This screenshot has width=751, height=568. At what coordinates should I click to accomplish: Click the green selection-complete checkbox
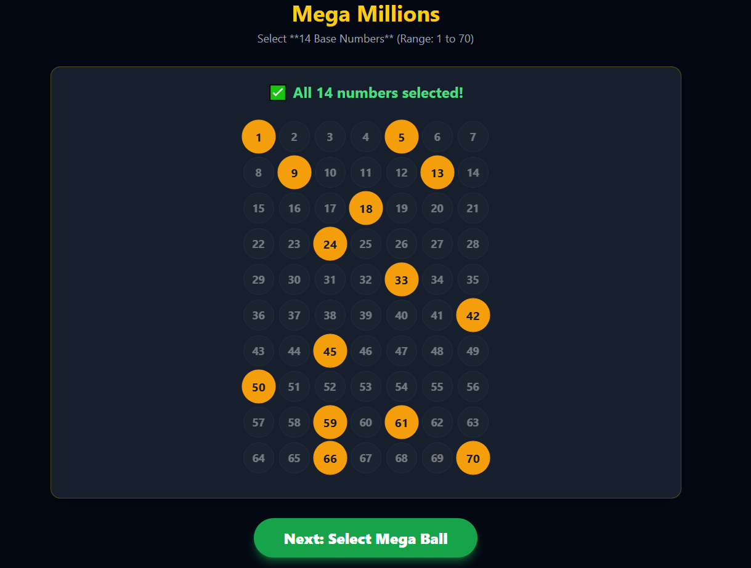pyautogui.click(x=277, y=93)
